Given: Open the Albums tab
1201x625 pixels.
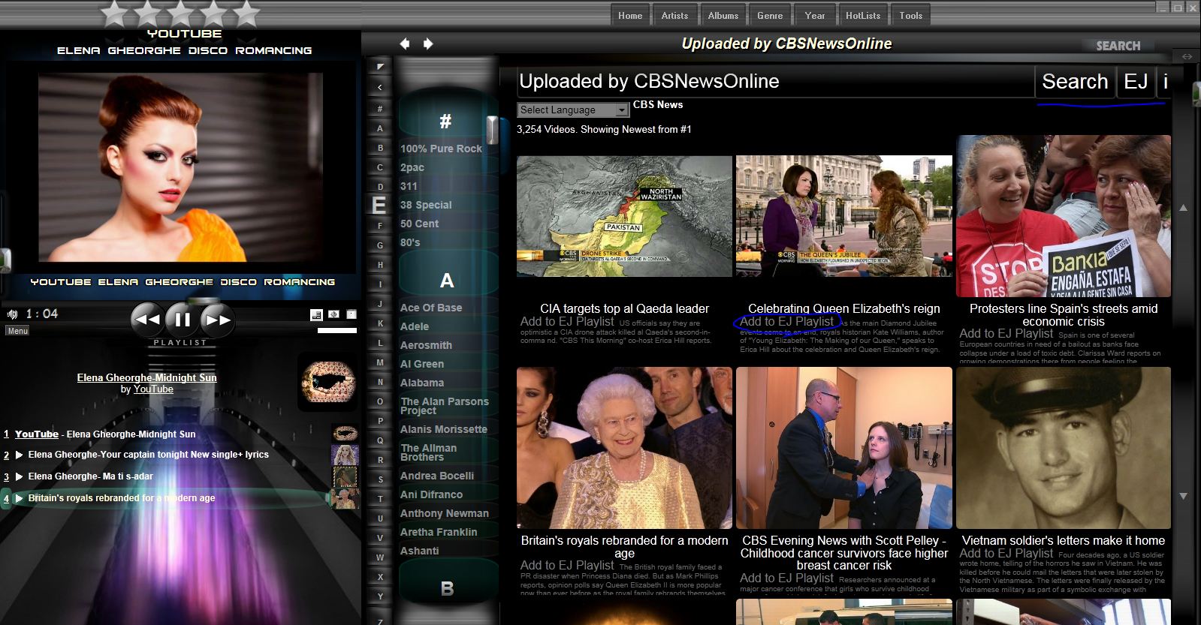Looking at the screenshot, I should (x=723, y=15).
